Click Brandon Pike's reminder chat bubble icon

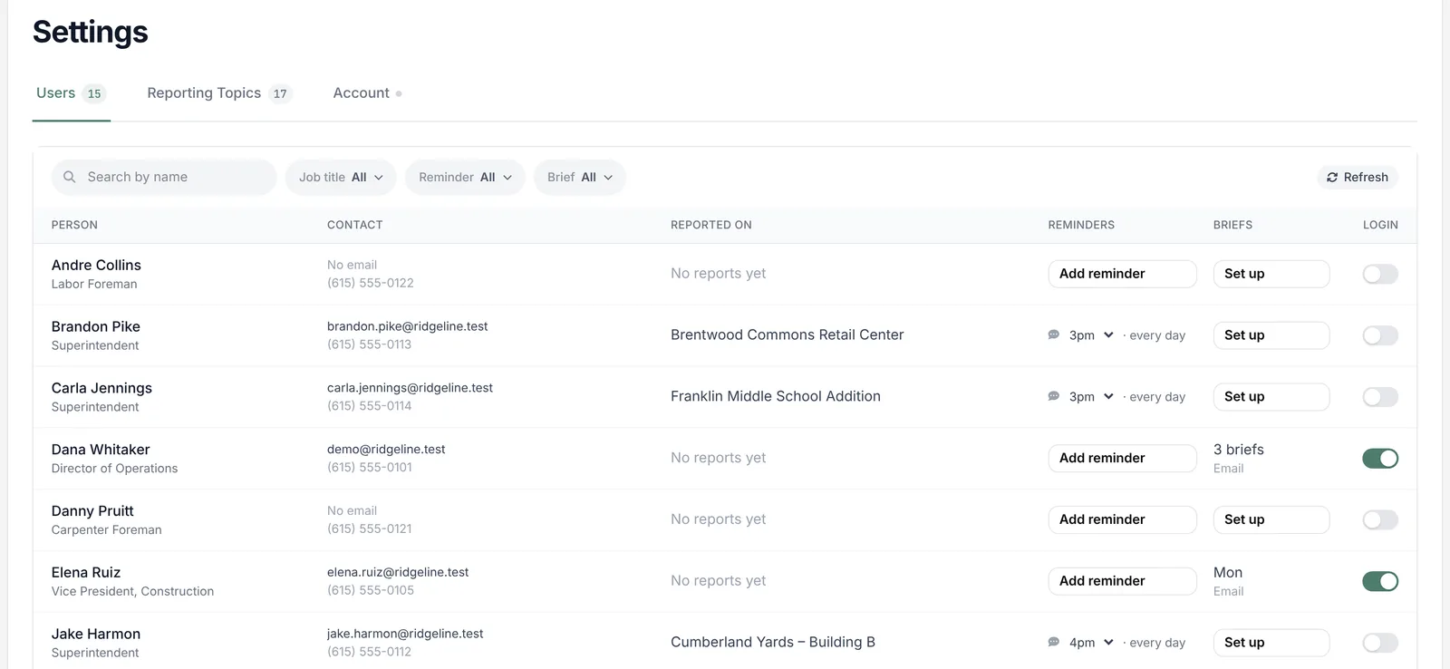(1054, 334)
